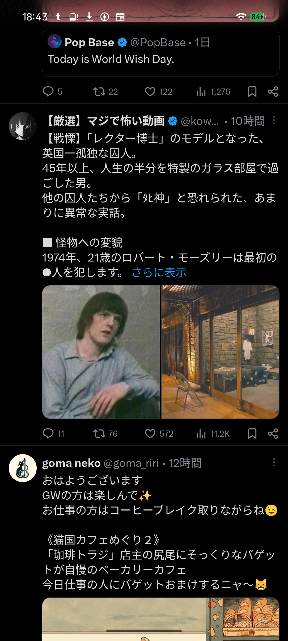This screenshot has width=288, height=641.
Task: Open the quoted Pop Base tweet
Action: [160, 52]
